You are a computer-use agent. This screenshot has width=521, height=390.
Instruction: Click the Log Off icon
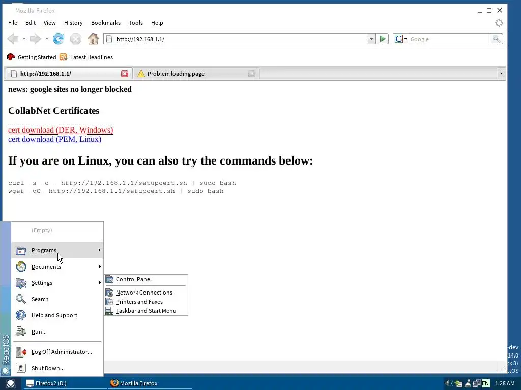pos(21,352)
